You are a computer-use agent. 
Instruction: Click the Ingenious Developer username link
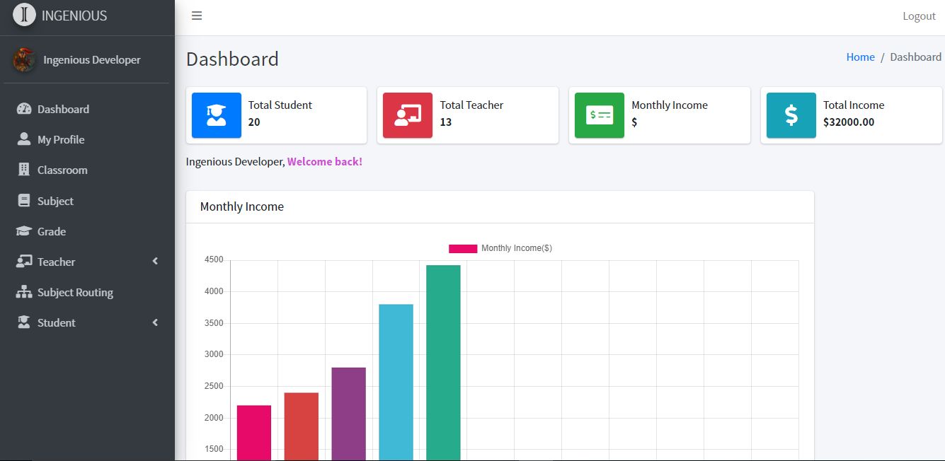pyautogui.click(x=92, y=60)
